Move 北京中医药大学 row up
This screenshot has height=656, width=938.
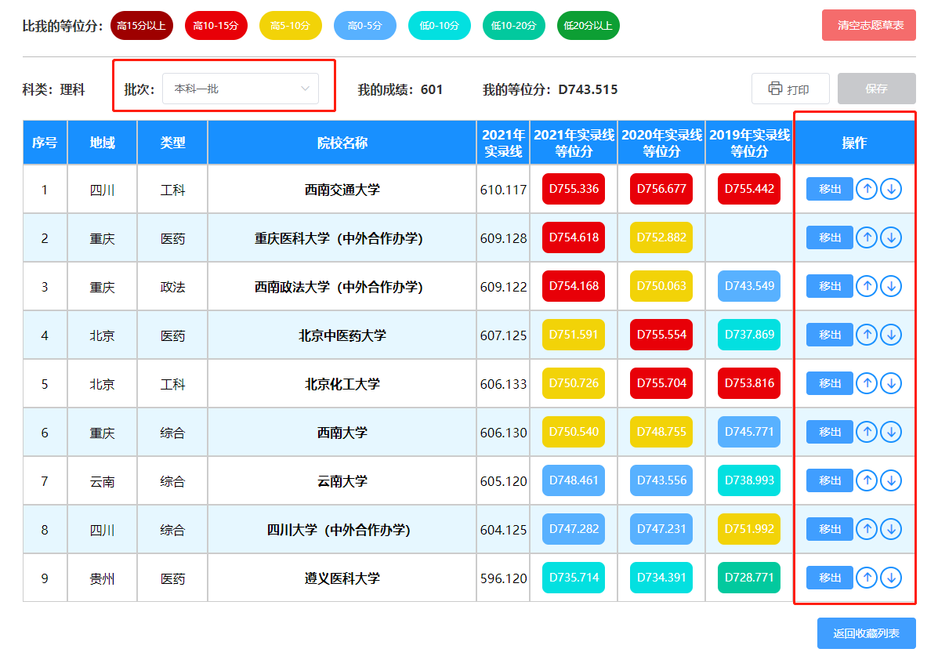tap(866, 335)
